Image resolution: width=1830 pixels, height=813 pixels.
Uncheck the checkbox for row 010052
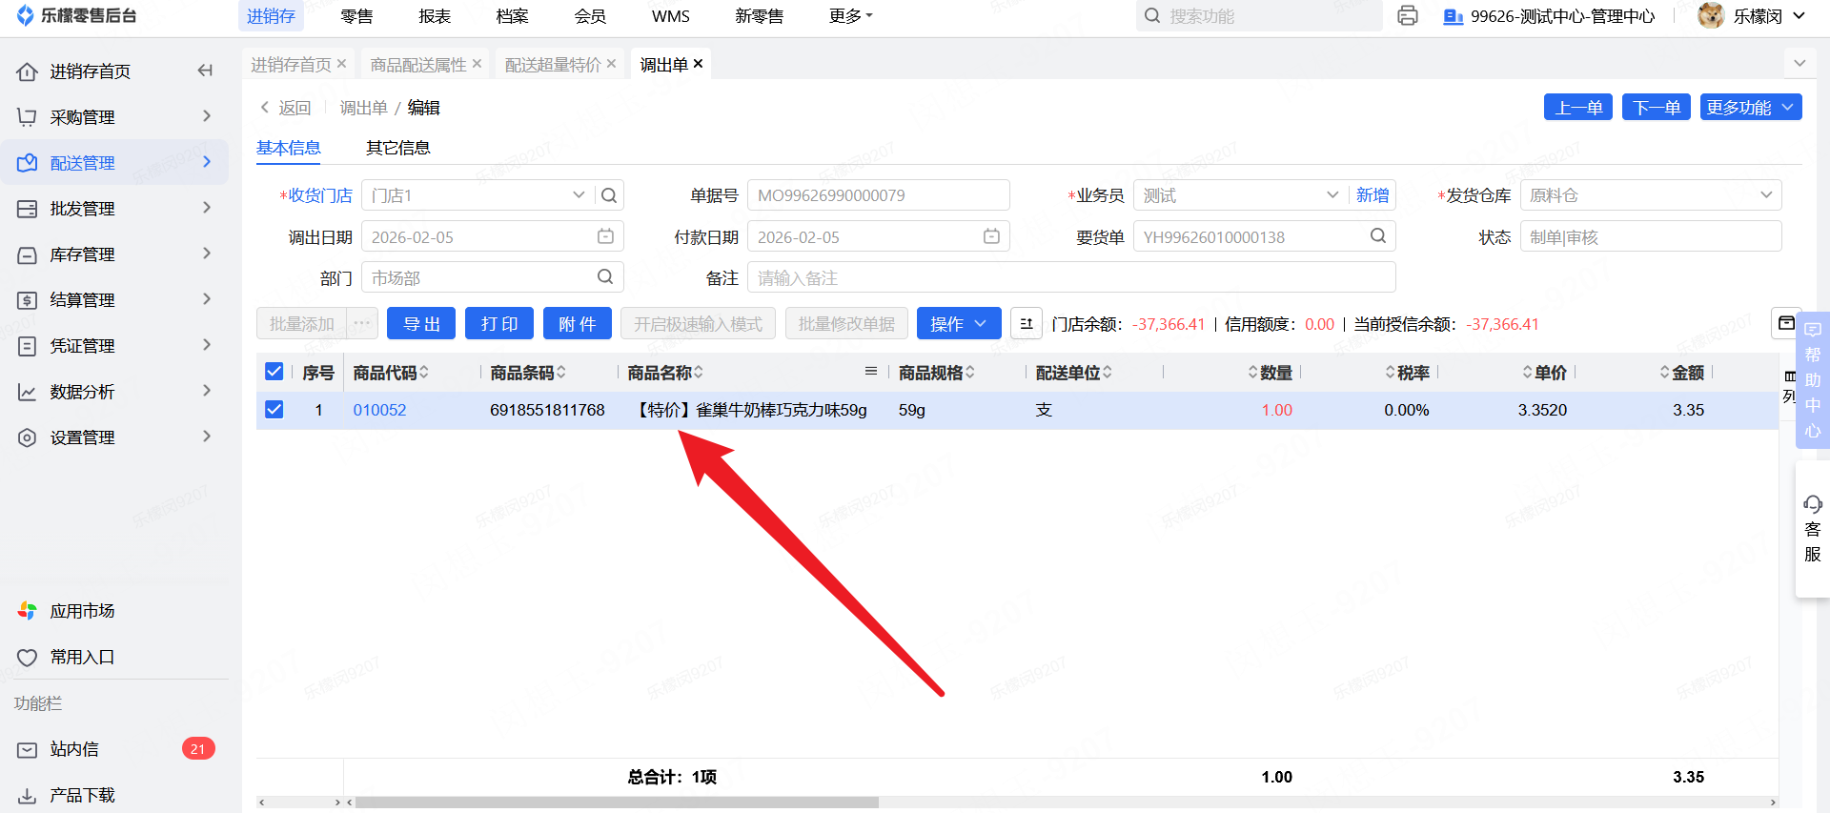(274, 410)
